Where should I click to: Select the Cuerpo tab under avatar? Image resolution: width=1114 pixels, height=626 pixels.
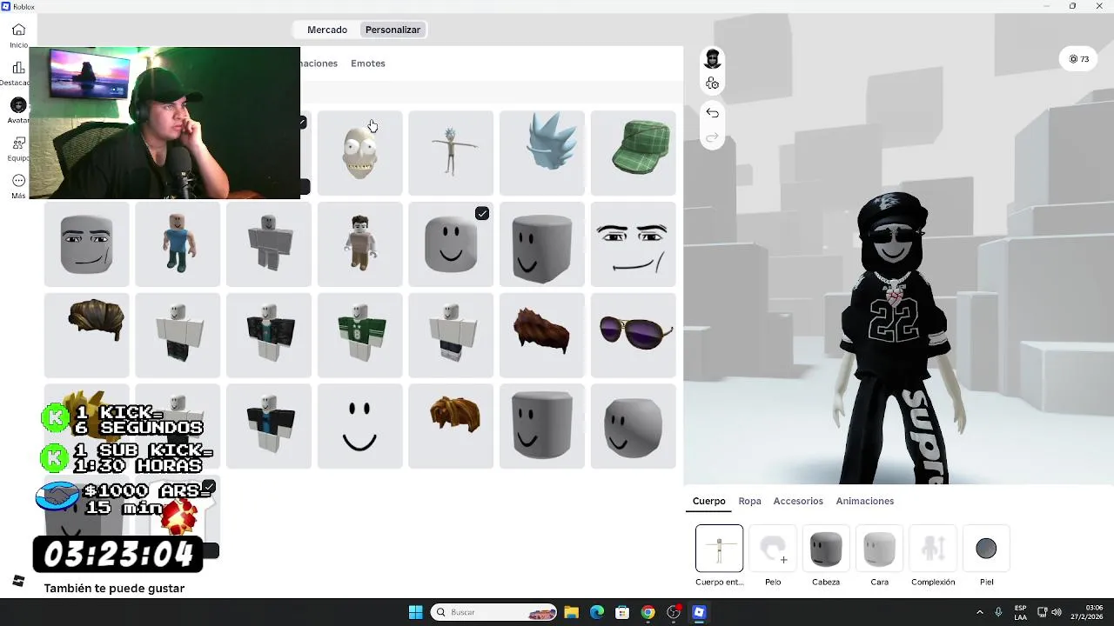pos(708,501)
